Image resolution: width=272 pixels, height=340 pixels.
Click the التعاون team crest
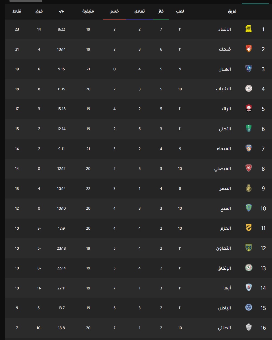click(x=248, y=248)
